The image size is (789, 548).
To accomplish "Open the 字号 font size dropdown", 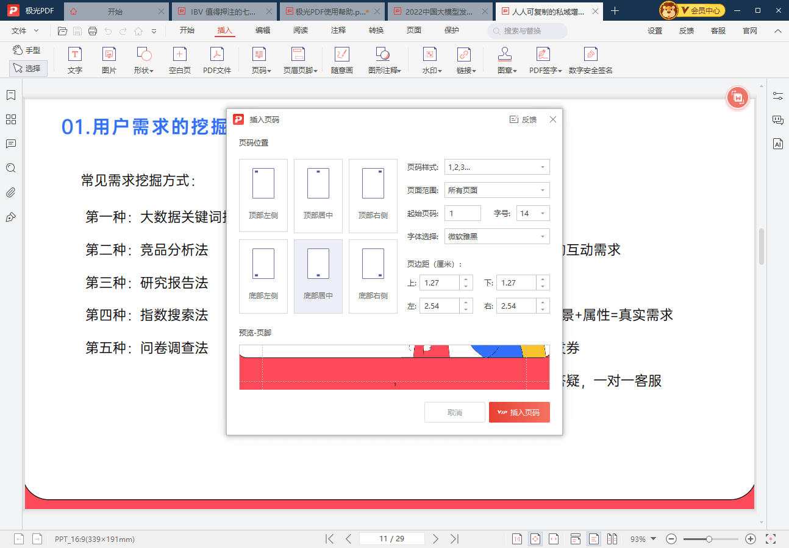I will pos(533,213).
